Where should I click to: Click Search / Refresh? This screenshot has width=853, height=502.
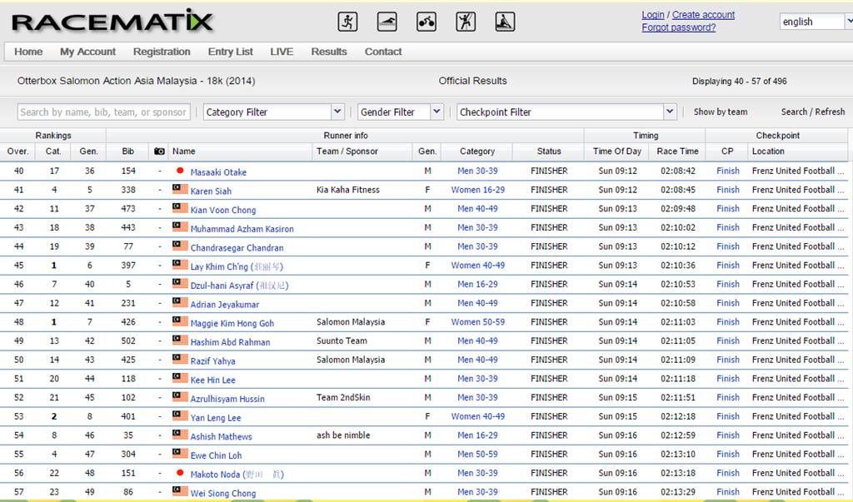[x=813, y=112]
